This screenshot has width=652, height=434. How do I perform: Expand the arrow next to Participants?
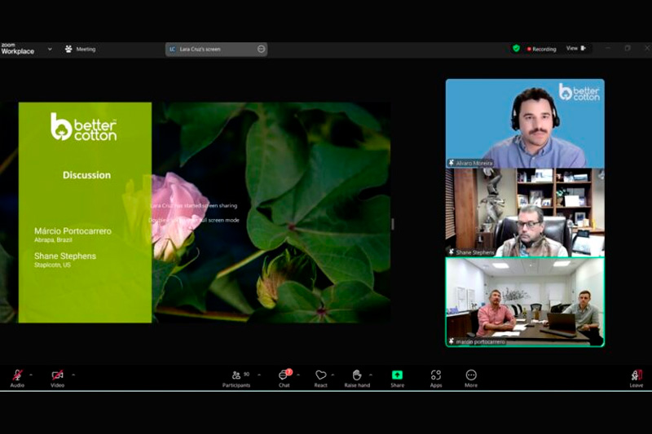[259, 375]
